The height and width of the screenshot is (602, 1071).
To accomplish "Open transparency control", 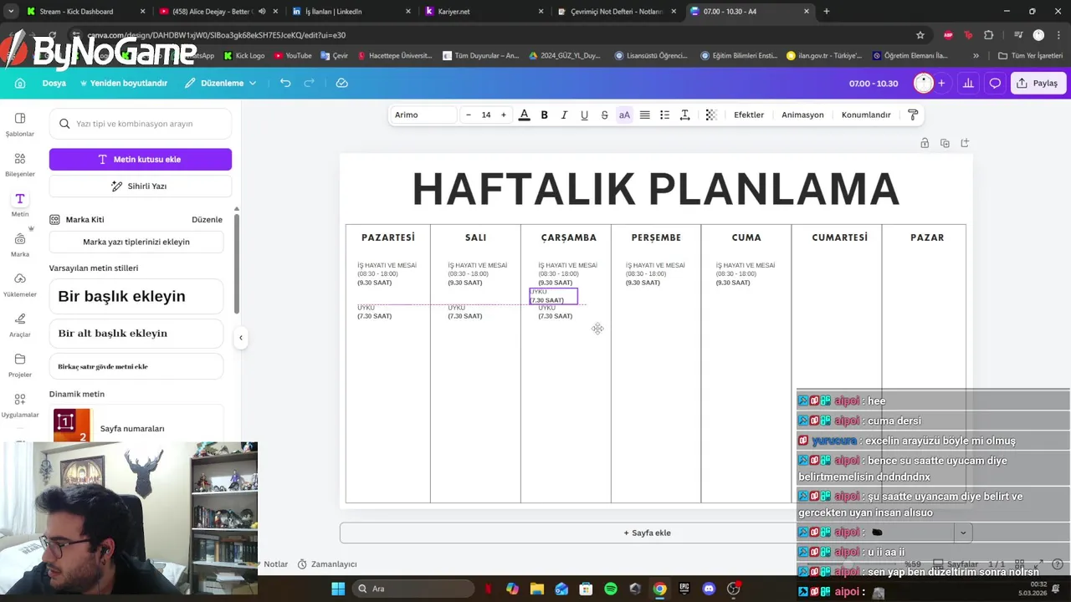I will tap(710, 115).
